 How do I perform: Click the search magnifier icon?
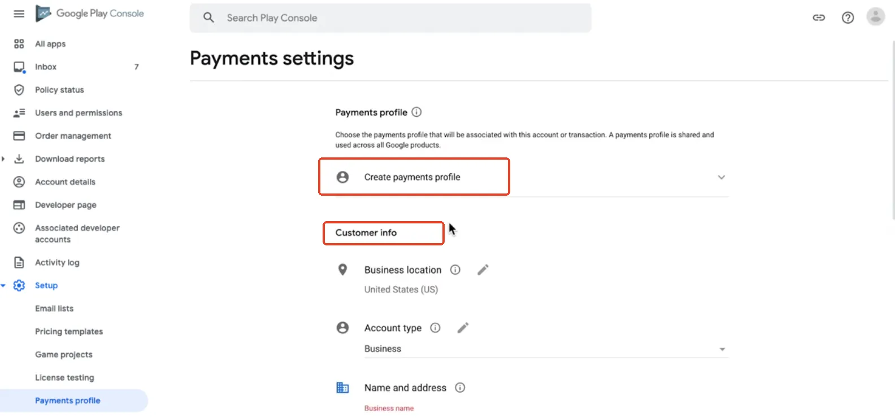click(x=208, y=17)
